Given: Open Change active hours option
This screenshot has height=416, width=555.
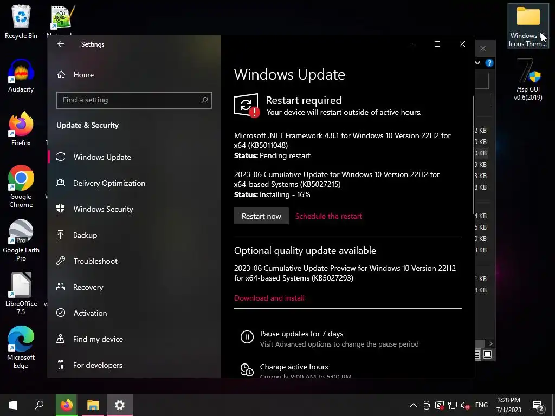Looking at the screenshot, I should click(x=294, y=367).
